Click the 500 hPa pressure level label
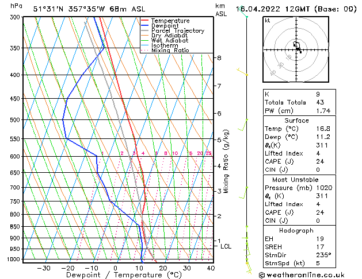 15,120
